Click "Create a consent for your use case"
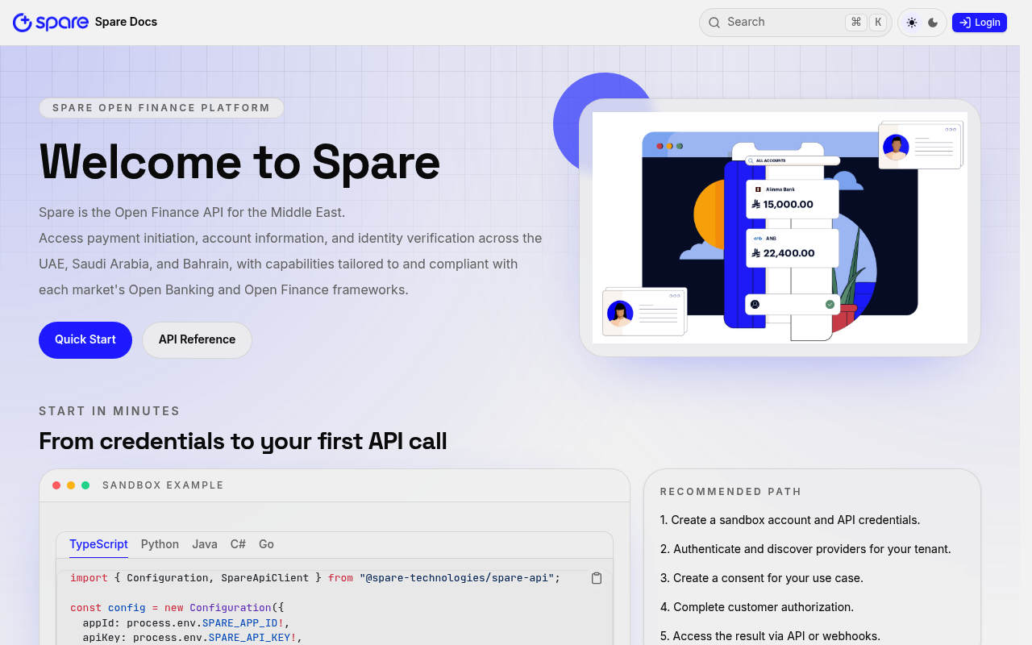 [762, 578]
